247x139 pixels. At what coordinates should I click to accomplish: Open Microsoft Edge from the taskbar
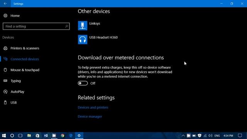pyautogui.click(x=71, y=136)
